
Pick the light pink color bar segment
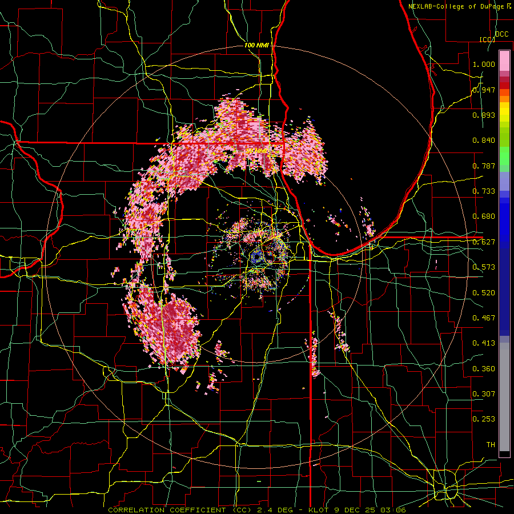coord(504,61)
